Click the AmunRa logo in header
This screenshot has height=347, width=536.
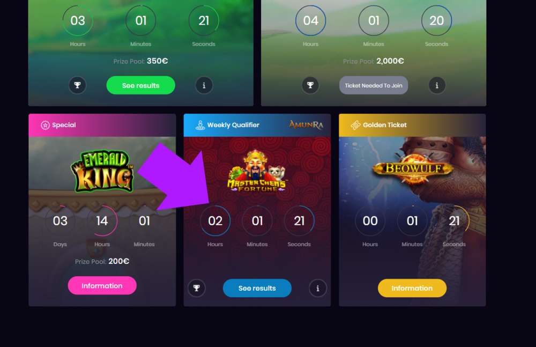pyautogui.click(x=306, y=125)
